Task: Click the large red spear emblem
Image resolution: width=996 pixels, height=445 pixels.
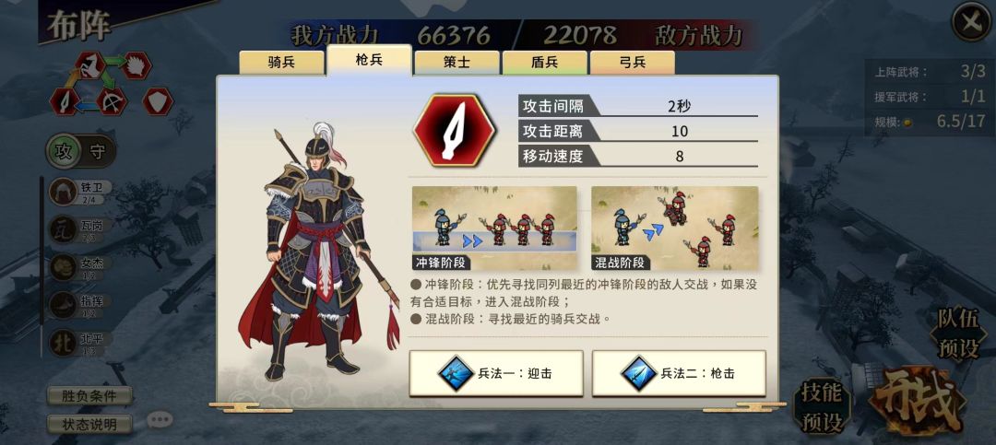Action: pyautogui.click(x=454, y=131)
